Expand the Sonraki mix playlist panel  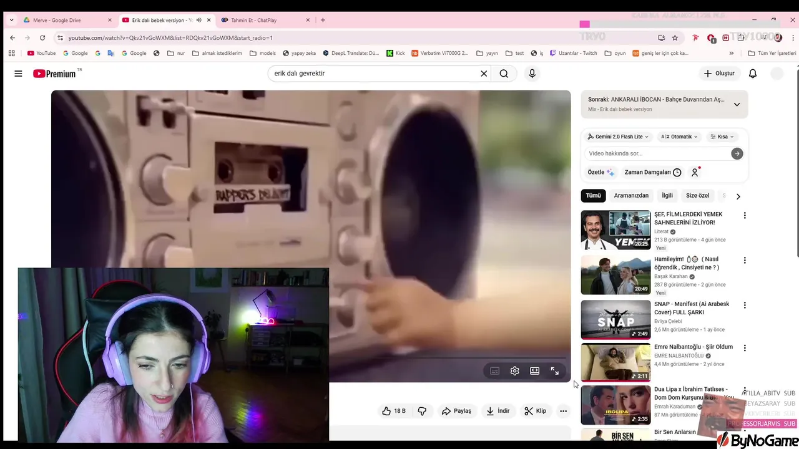coord(737,104)
